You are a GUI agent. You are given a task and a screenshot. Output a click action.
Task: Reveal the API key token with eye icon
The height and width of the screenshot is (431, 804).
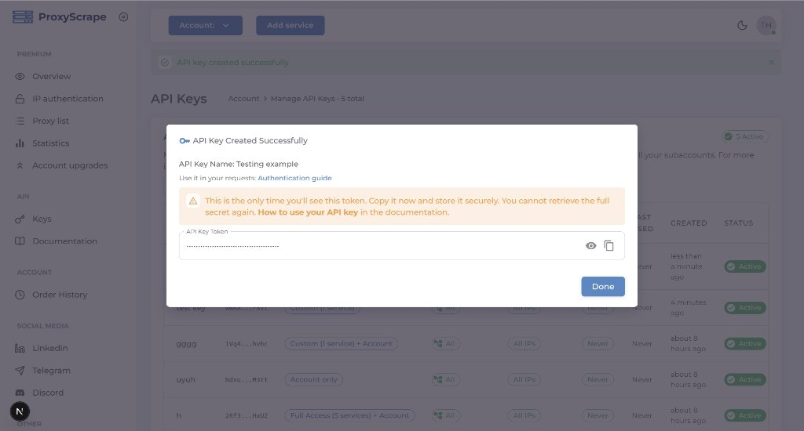click(590, 246)
